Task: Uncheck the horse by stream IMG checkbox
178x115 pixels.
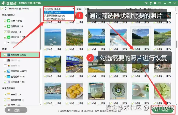Action: pos(45,76)
